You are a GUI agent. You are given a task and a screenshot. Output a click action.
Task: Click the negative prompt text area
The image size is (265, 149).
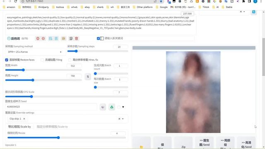101,24
